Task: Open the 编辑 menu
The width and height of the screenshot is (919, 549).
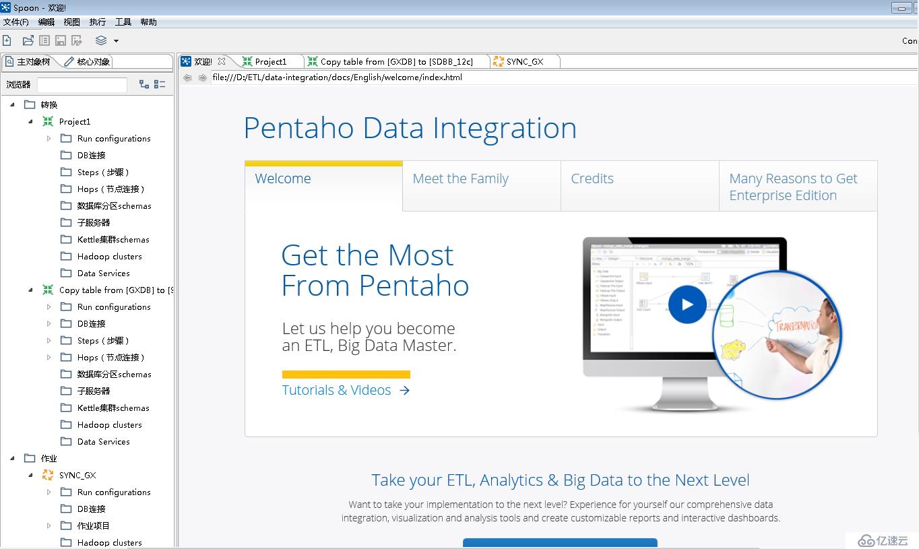Action: pos(46,22)
